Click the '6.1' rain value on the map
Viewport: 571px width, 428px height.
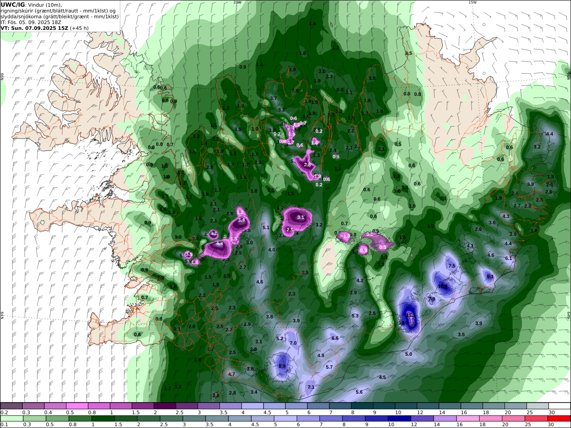509,259
